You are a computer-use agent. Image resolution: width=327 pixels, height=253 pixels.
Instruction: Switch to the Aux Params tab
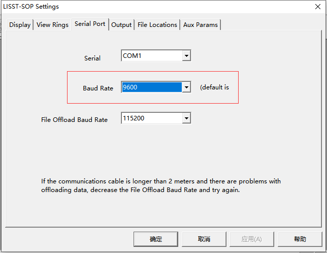click(x=200, y=25)
